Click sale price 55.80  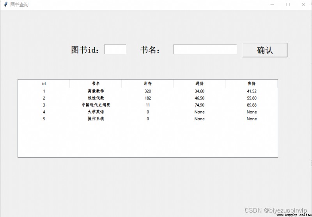[x=252, y=98]
